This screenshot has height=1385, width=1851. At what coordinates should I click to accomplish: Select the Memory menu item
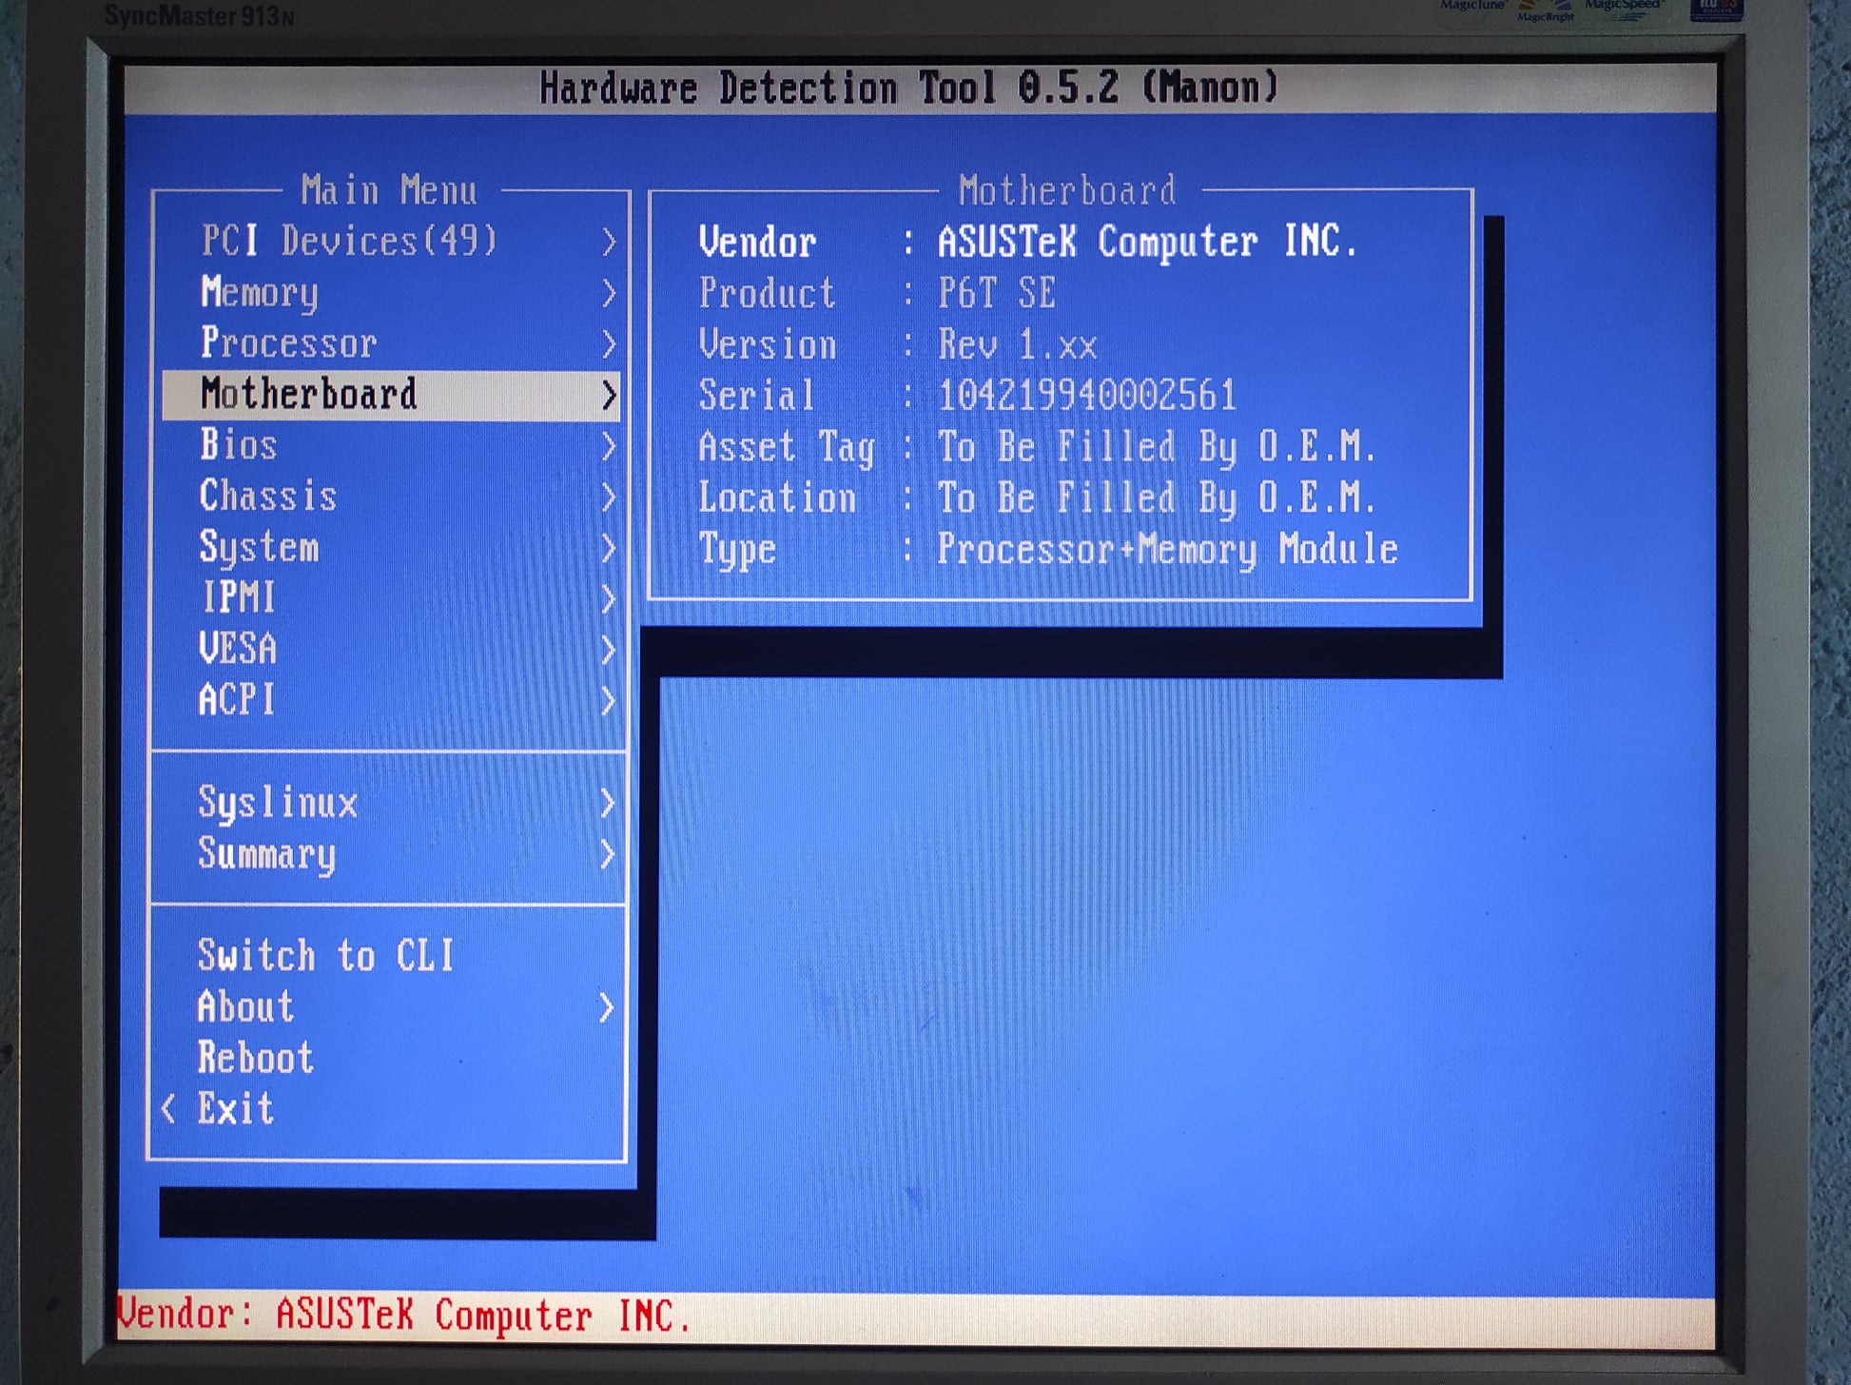pos(260,293)
